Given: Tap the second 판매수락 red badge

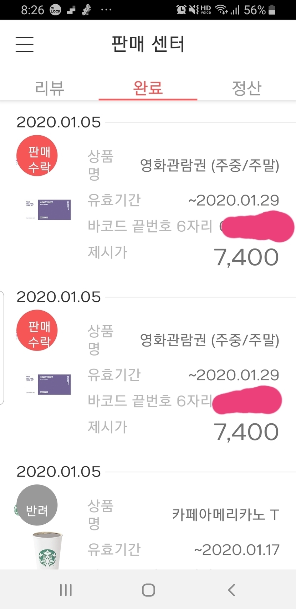Looking at the screenshot, I should point(37,330).
